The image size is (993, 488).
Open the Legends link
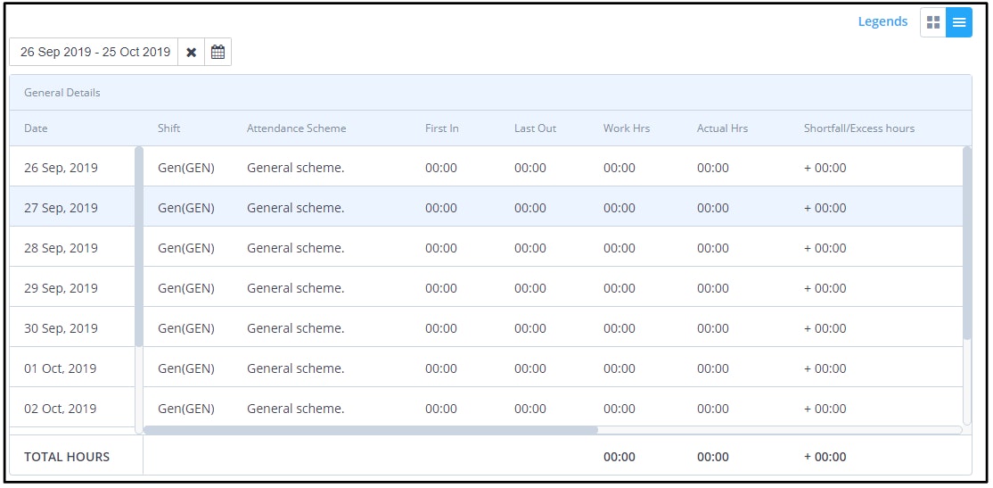click(x=882, y=21)
